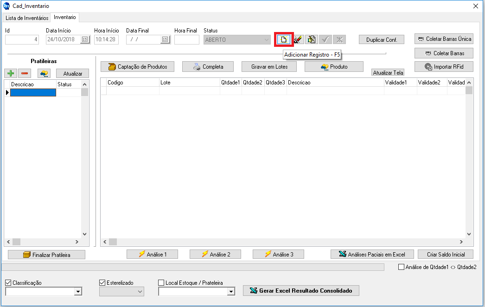Open the Data Final calendar picker
The image size is (485, 307).
[x=165, y=40]
